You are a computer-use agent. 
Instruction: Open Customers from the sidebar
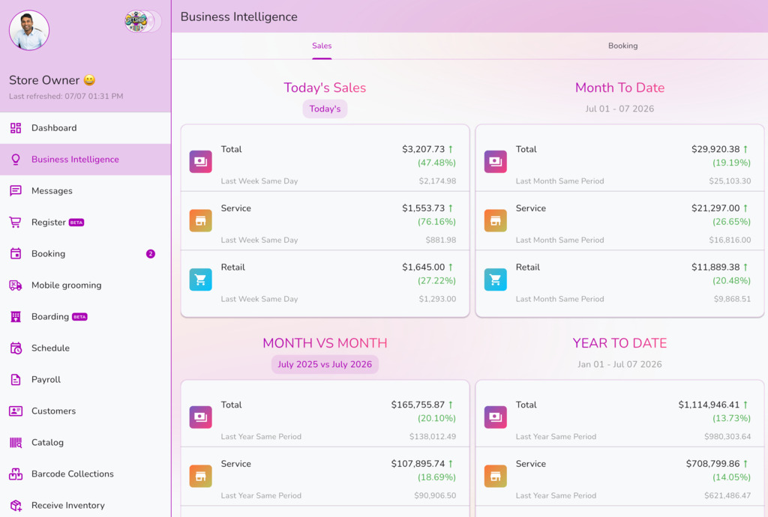point(85,411)
